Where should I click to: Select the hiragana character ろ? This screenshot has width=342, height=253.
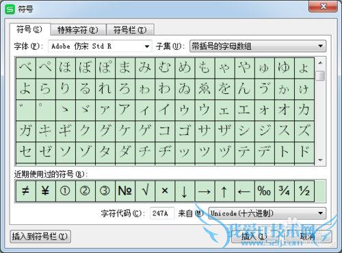click(x=125, y=89)
